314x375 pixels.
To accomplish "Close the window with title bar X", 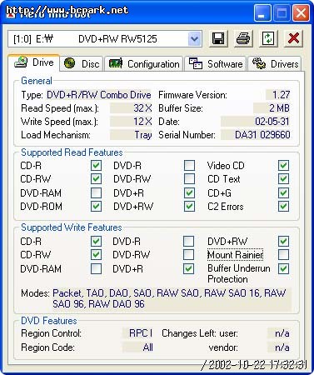I will pos(301,13).
